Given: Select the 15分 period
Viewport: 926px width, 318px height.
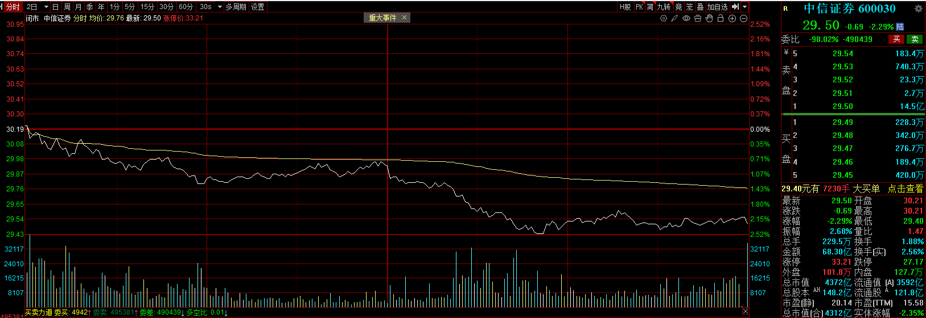Looking at the screenshot, I should pyautogui.click(x=147, y=7).
